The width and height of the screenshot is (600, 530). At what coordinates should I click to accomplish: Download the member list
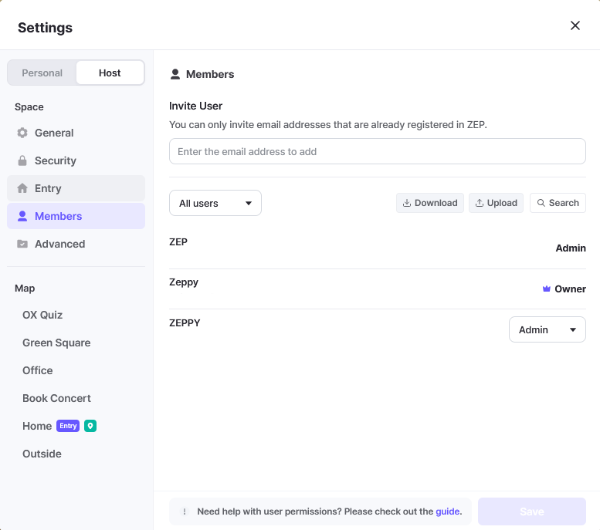(x=430, y=203)
